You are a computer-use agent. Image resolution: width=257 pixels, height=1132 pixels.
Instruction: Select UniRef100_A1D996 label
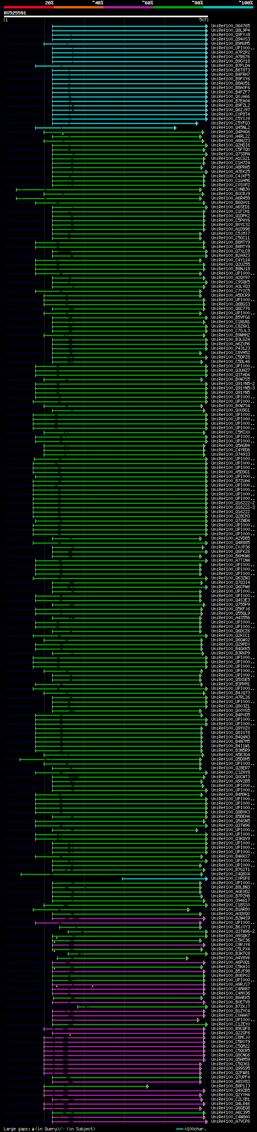point(230,229)
